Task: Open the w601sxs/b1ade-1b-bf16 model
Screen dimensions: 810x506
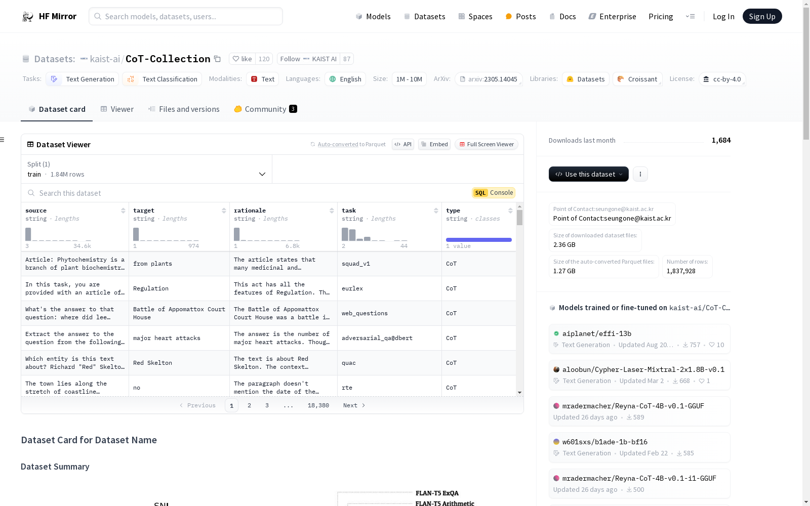Action: pos(639,447)
